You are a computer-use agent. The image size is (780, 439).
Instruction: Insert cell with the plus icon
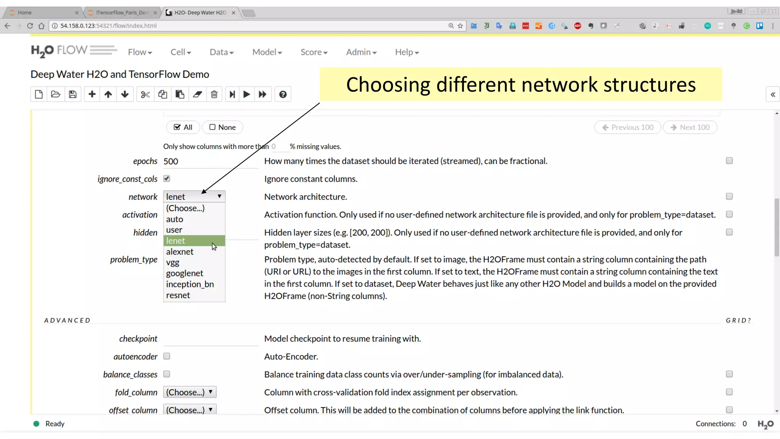[92, 94]
